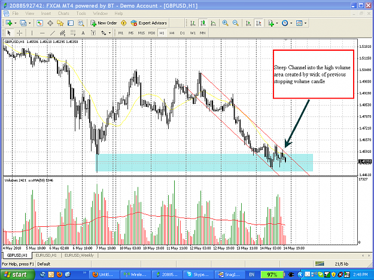Switch to the EURUSD,Weekly chart tab
The width and height of the screenshot is (374, 280).
[x=79, y=256]
